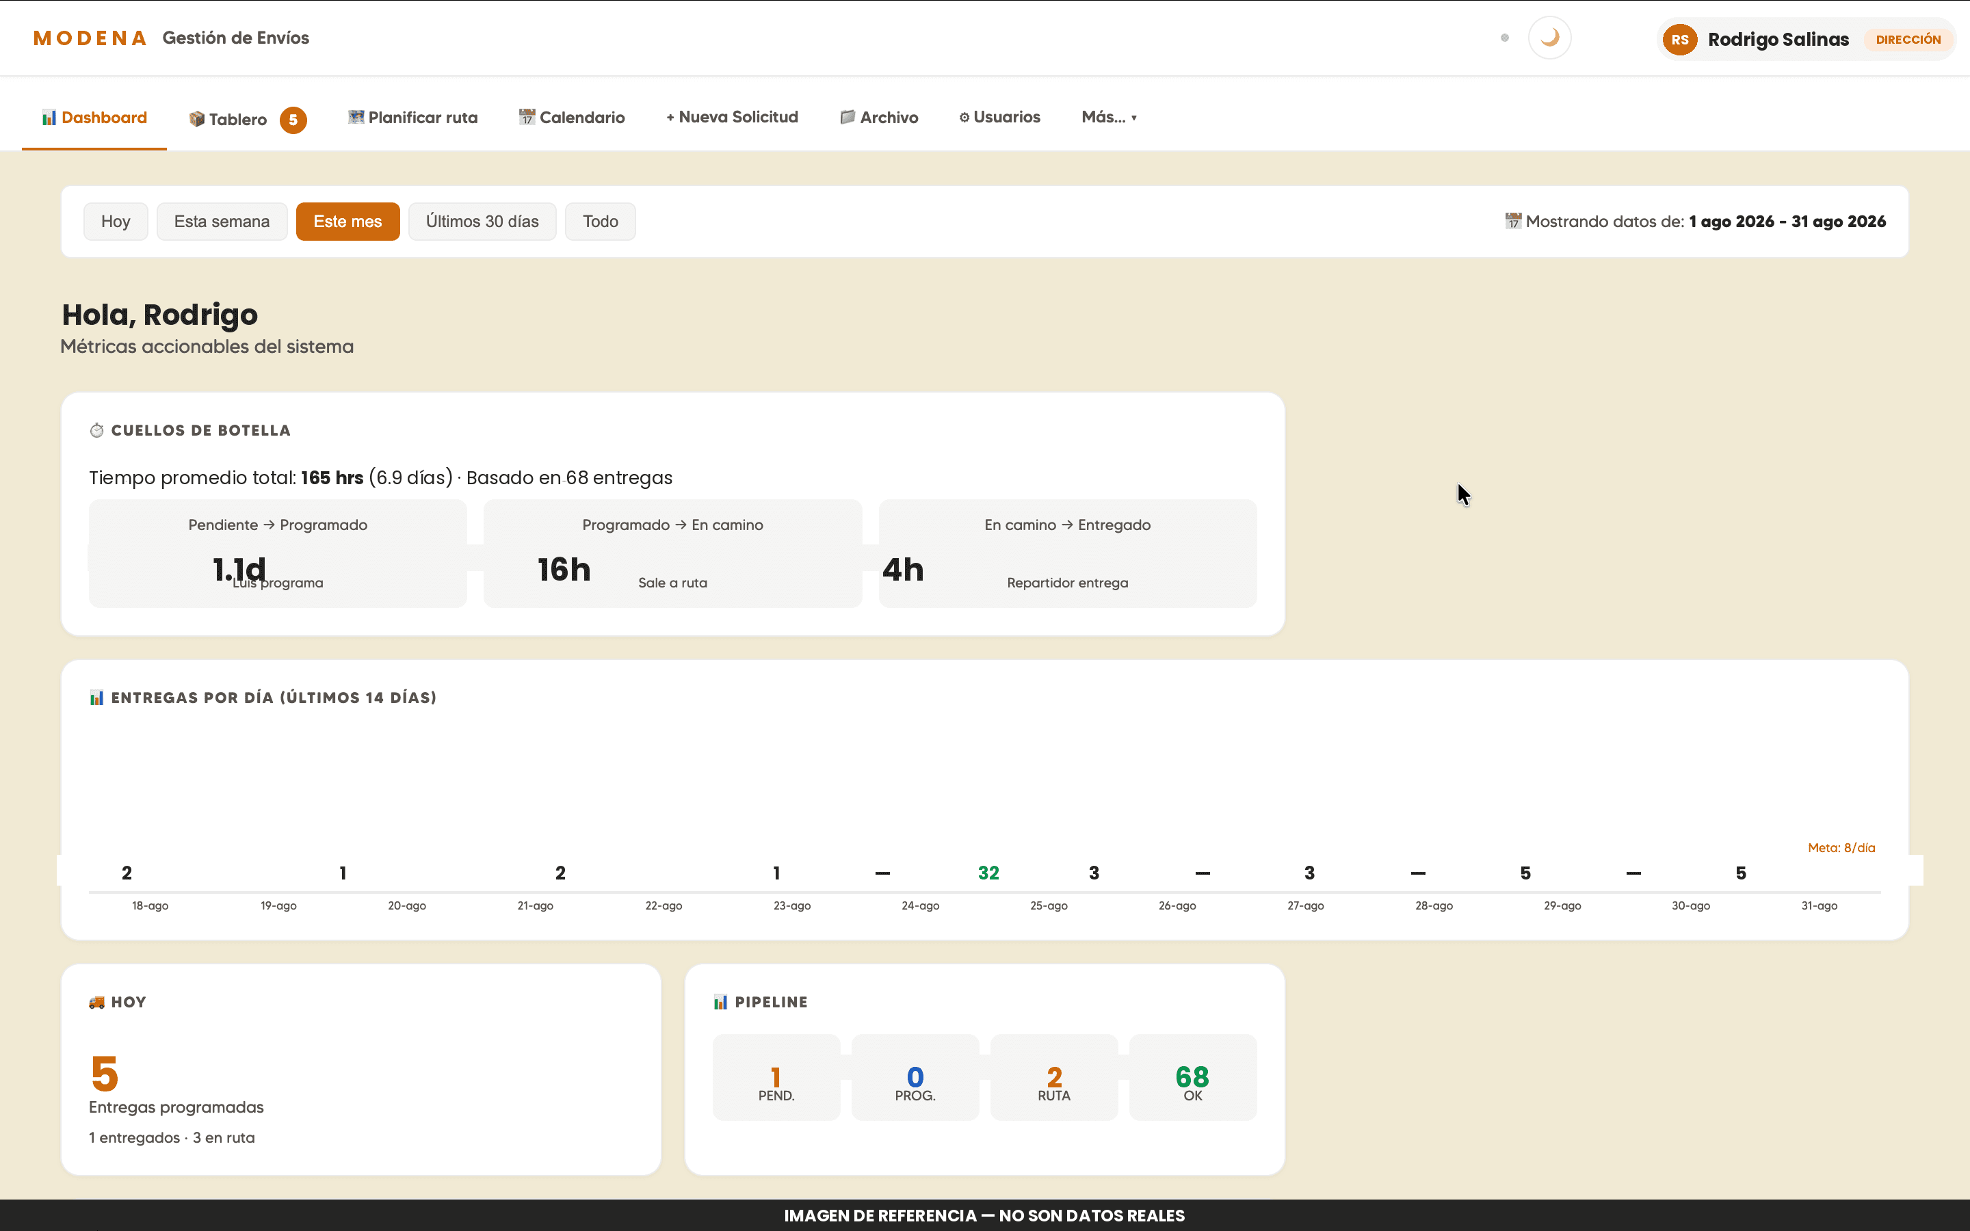The image size is (1970, 1231).
Task: Click the 22-ago date label
Action: (x=664, y=905)
